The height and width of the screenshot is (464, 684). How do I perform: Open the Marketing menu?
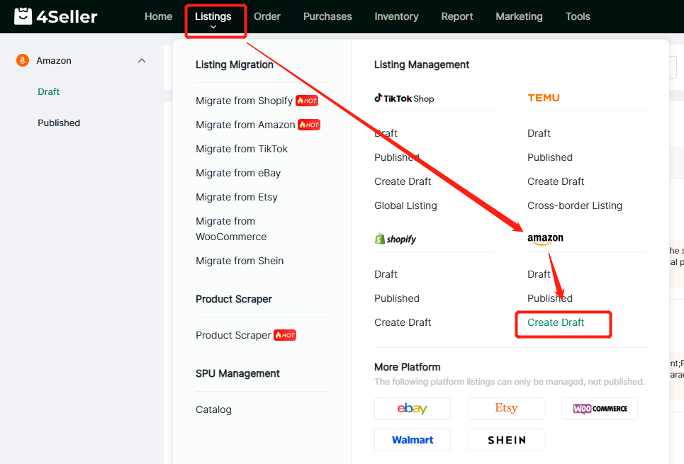tap(519, 16)
